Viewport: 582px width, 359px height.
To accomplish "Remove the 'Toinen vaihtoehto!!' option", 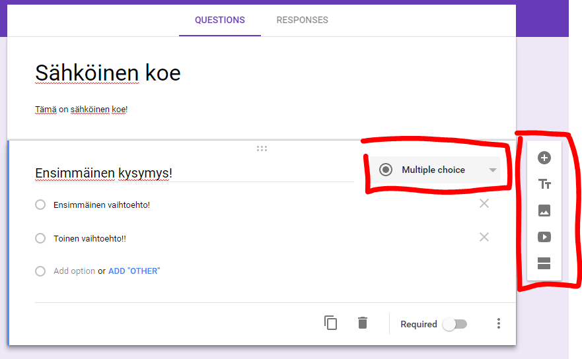I will coord(484,237).
